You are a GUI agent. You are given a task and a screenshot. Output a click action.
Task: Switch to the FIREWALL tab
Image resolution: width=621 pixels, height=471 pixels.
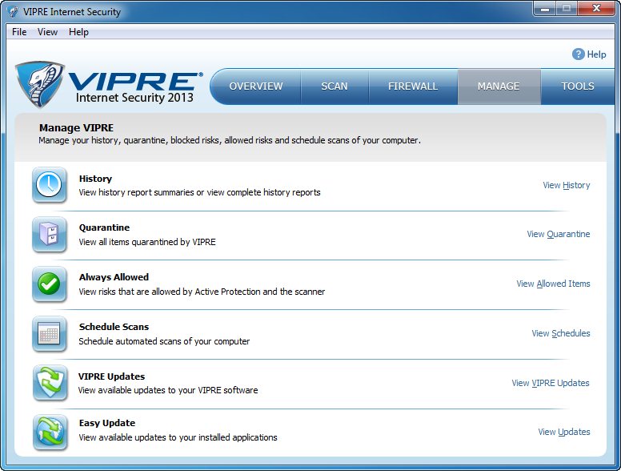[x=413, y=87]
